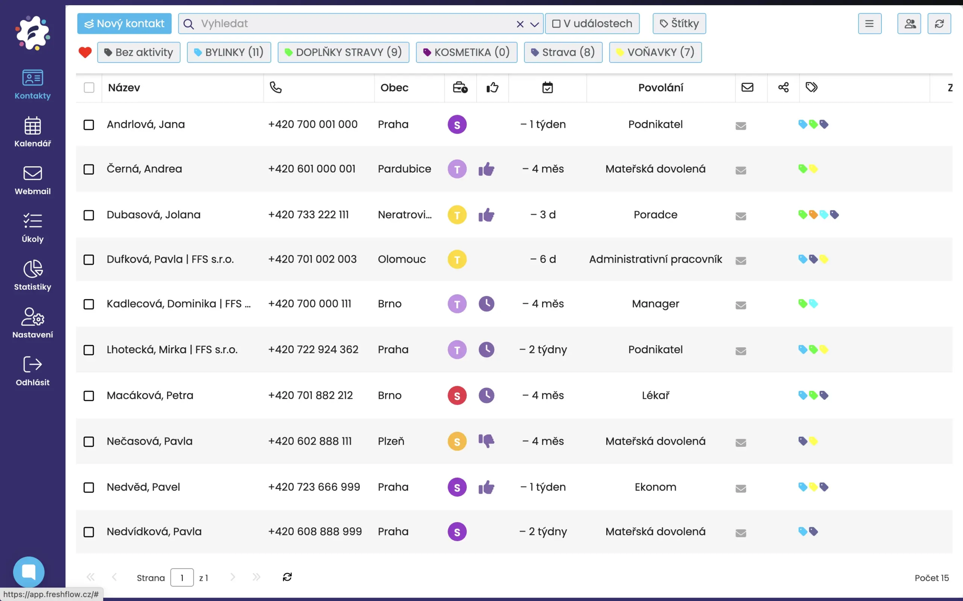Click the email icon for Andrlová, Jana
The width and height of the screenshot is (963, 601).
tap(740, 126)
